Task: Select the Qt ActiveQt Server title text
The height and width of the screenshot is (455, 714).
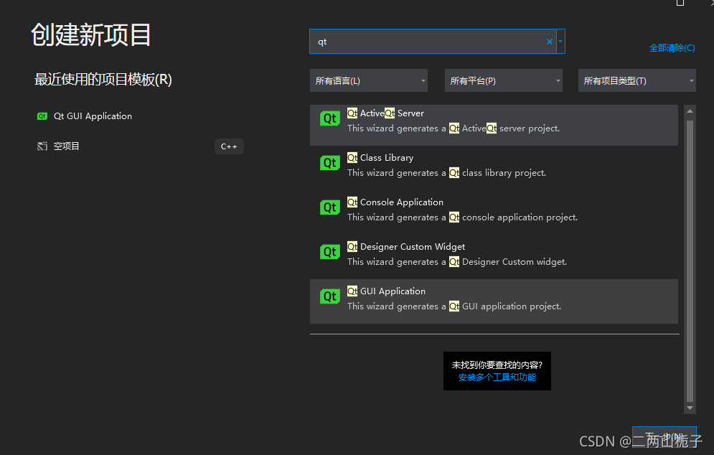Action: (x=385, y=113)
